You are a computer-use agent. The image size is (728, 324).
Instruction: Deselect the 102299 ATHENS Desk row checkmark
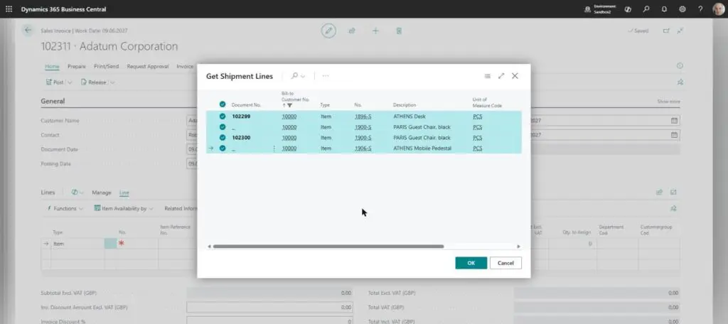point(223,116)
